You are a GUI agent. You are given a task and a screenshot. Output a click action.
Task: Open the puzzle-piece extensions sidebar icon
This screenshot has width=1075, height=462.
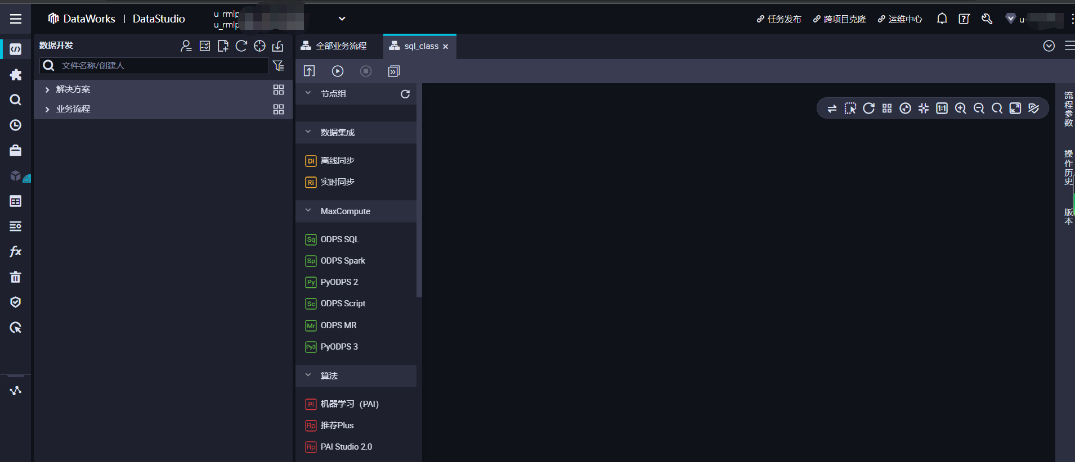(x=16, y=75)
